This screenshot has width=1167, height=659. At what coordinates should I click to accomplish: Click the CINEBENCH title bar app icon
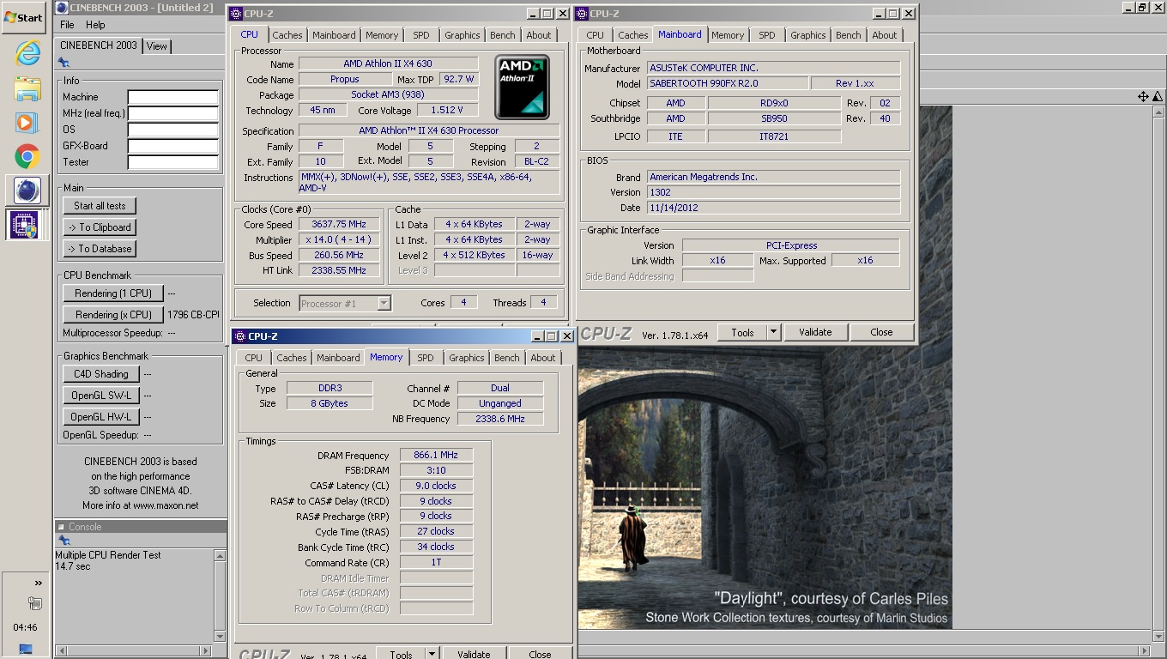click(62, 8)
